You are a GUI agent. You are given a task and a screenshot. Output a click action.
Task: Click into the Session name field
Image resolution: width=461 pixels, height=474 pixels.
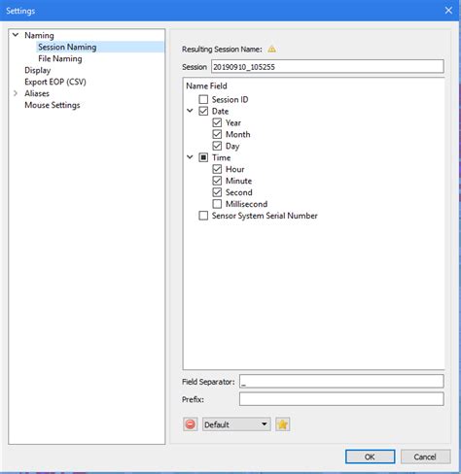click(328, 67)
